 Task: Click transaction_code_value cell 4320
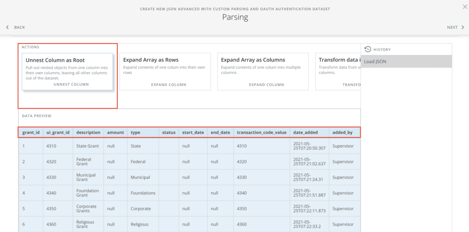[262, 162]
